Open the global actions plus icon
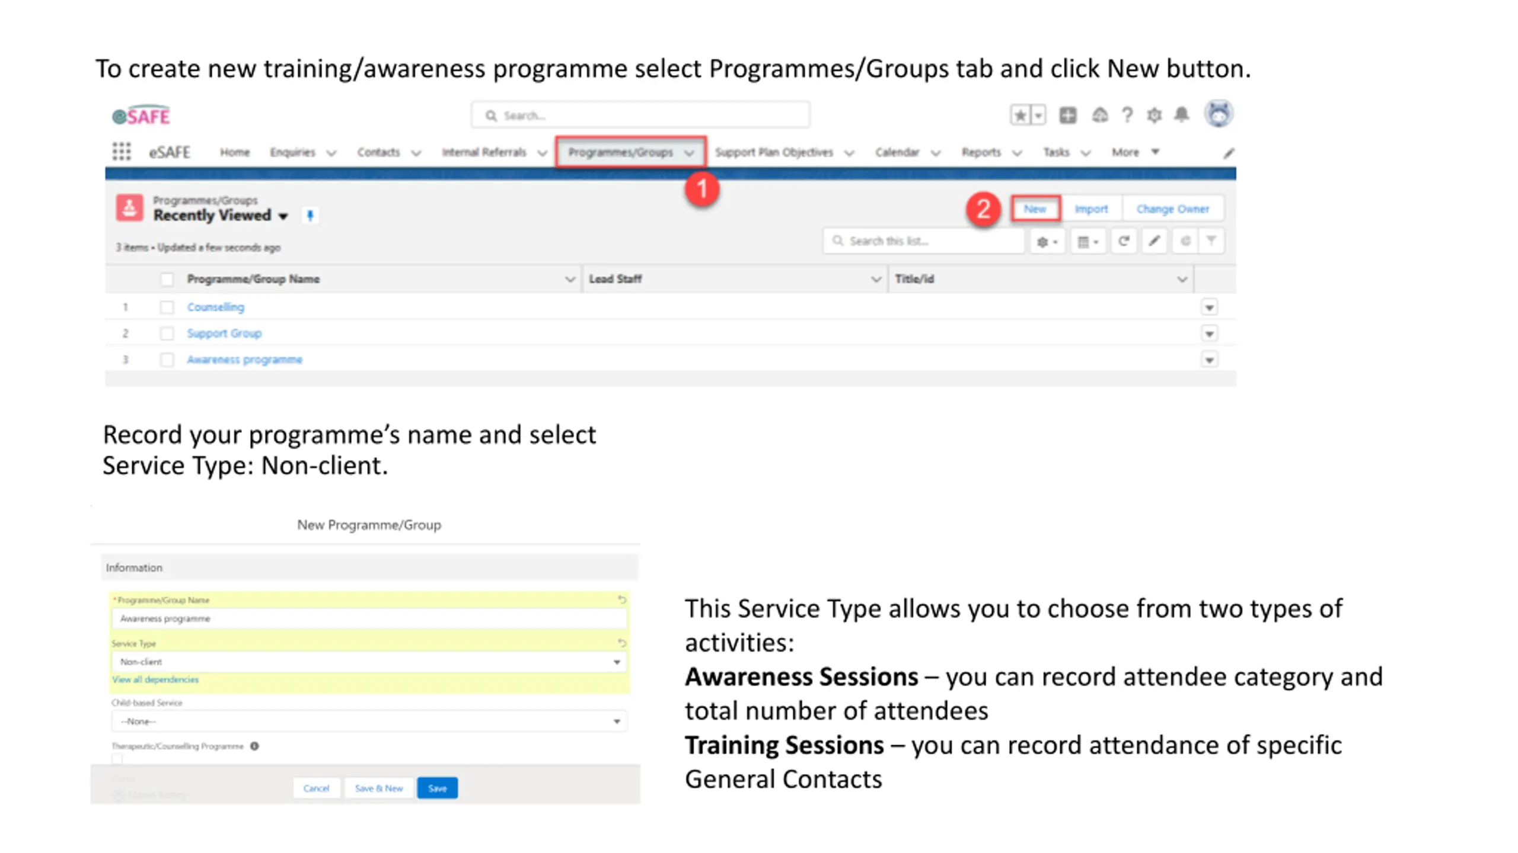Viewport: 1518px width, 853px height. pyautogui.click(x=1068, y=115)
